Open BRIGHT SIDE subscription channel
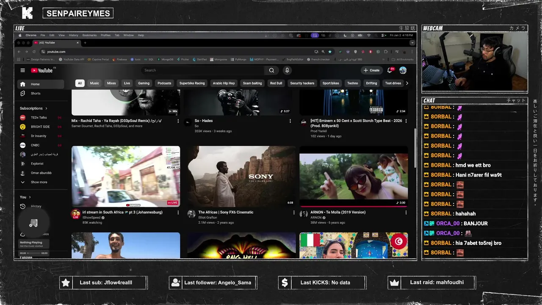The height and width of the screenshot is (305, 542). (41, 127)
